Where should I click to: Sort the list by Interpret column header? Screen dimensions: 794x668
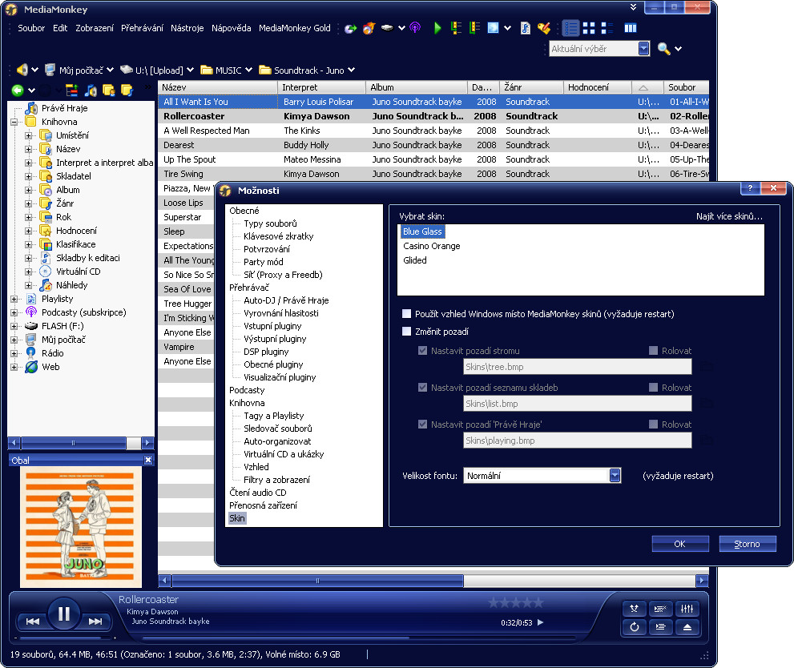(321, 87)
